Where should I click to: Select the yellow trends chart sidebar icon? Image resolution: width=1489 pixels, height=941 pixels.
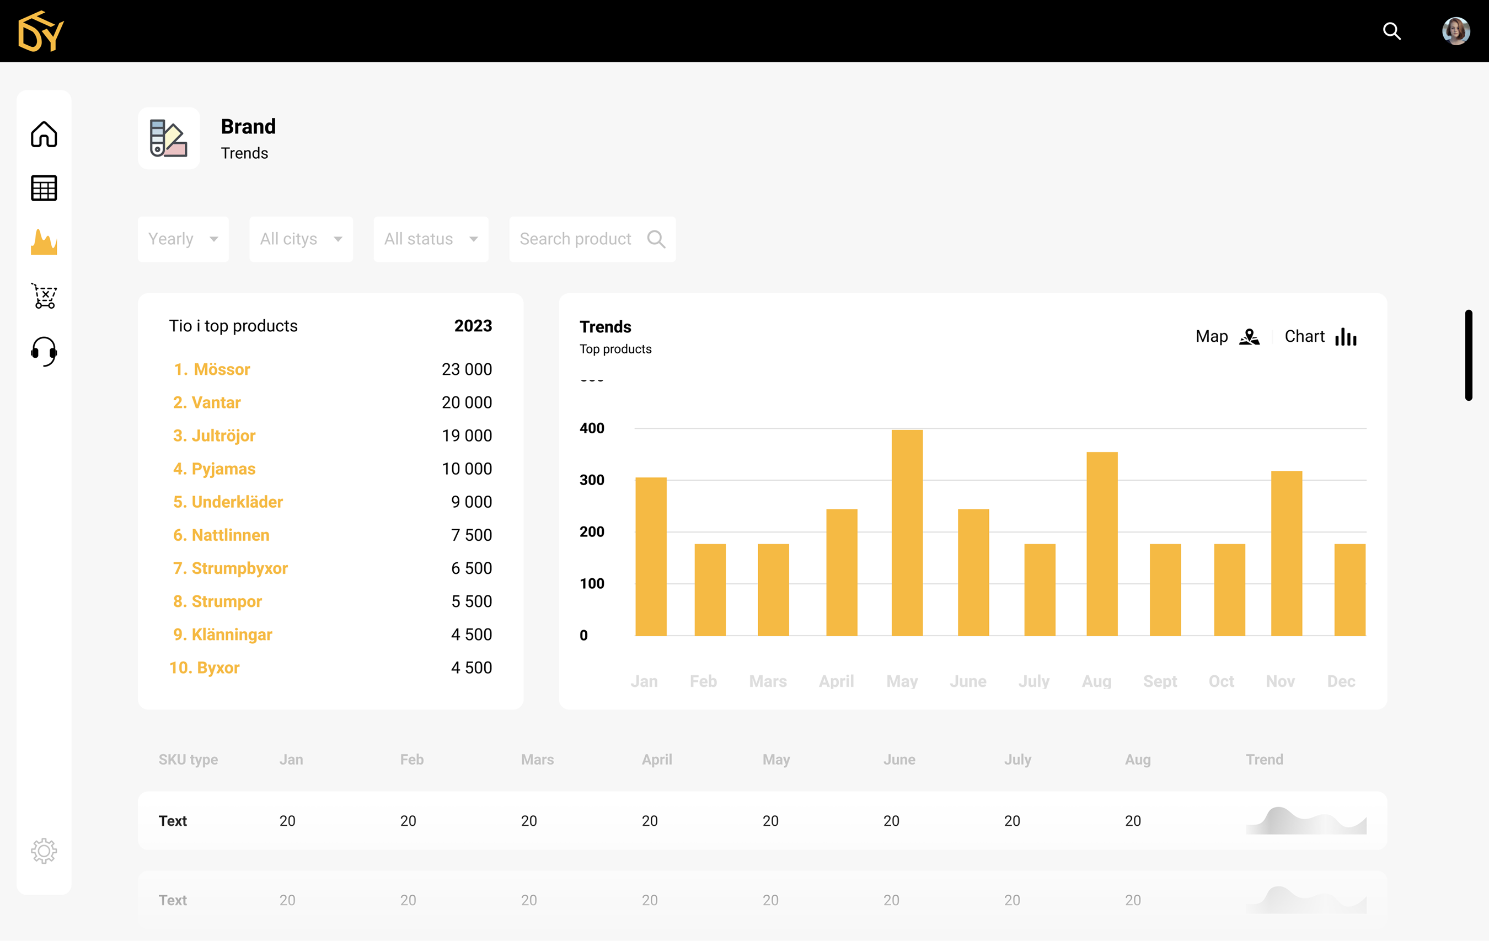click(44, 243)
